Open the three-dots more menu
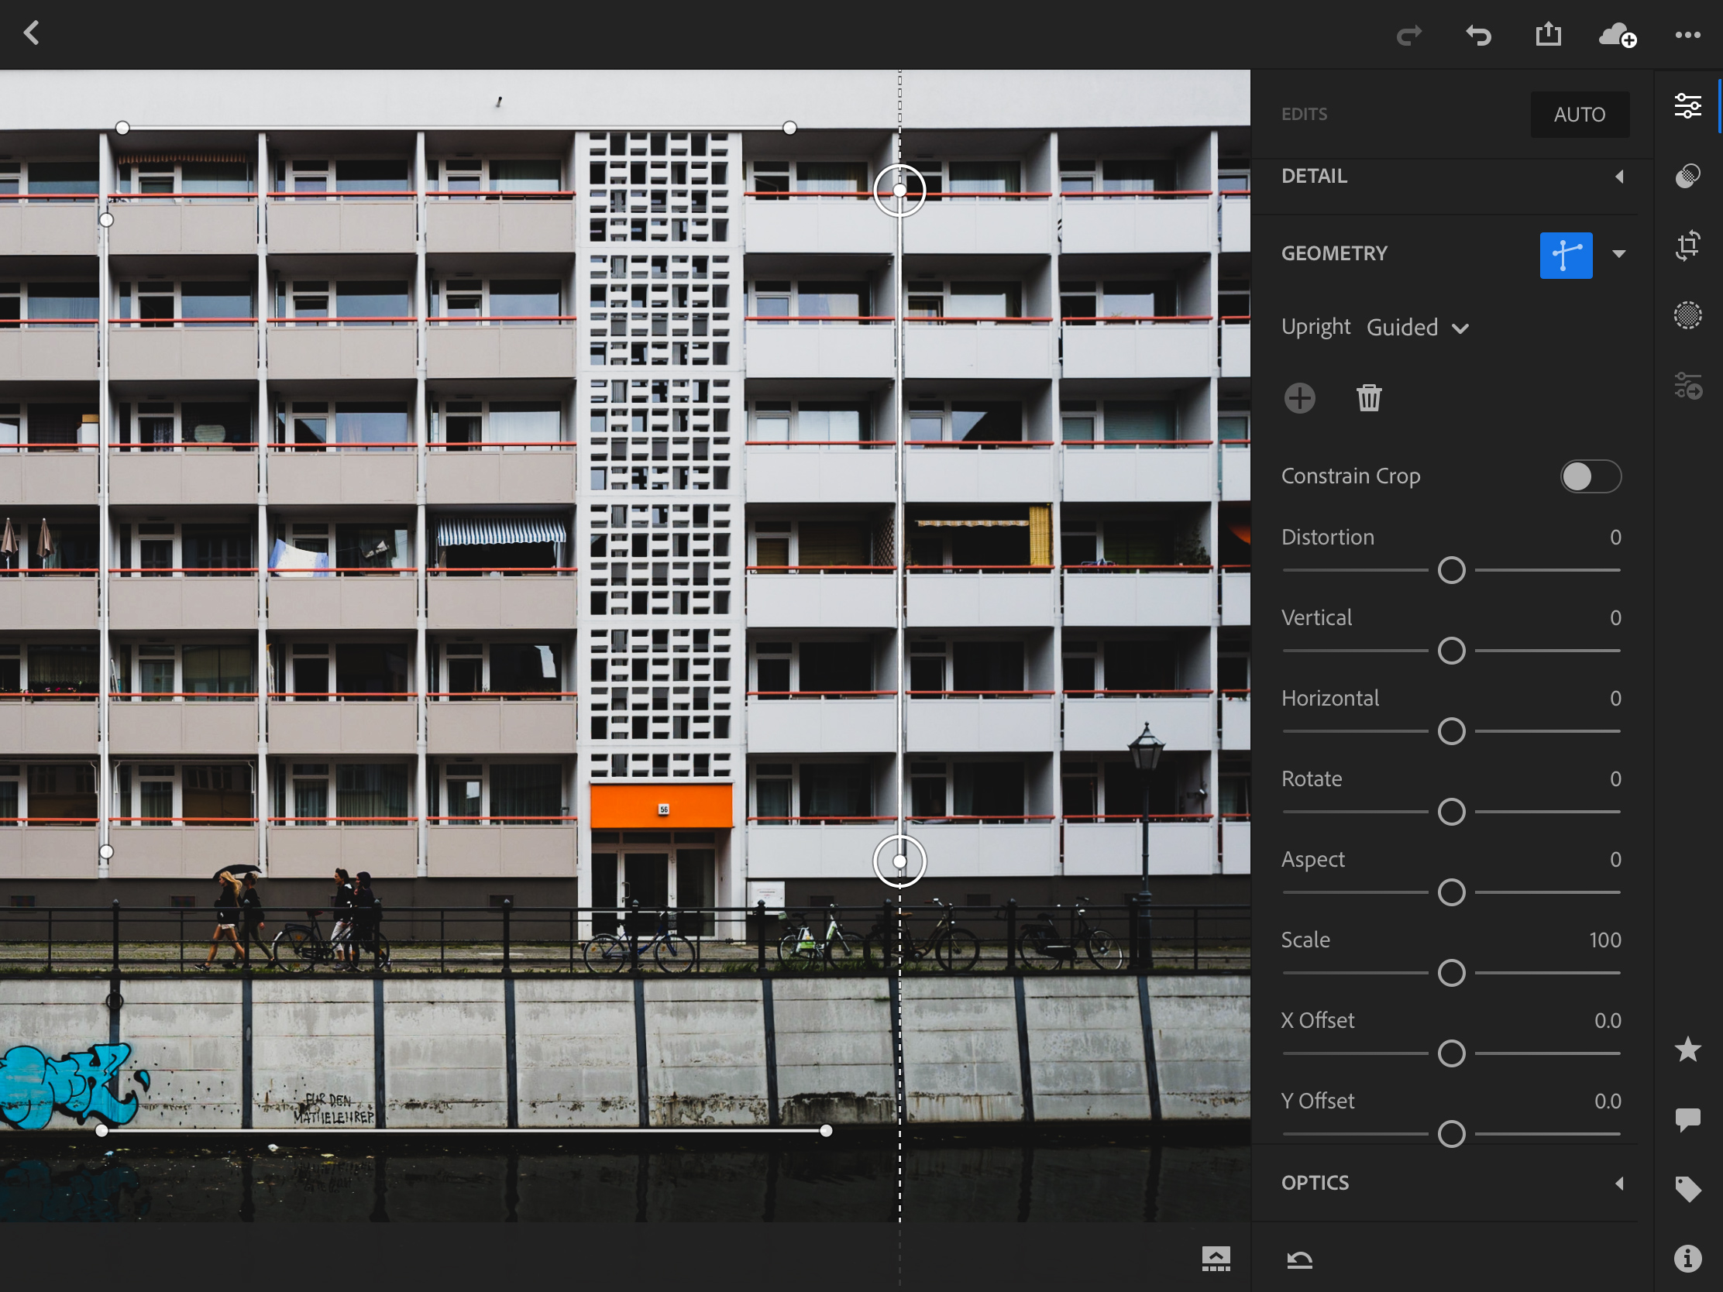Image resolution: width=1723 pixels, height=1292 pixels. point(1687,35)
